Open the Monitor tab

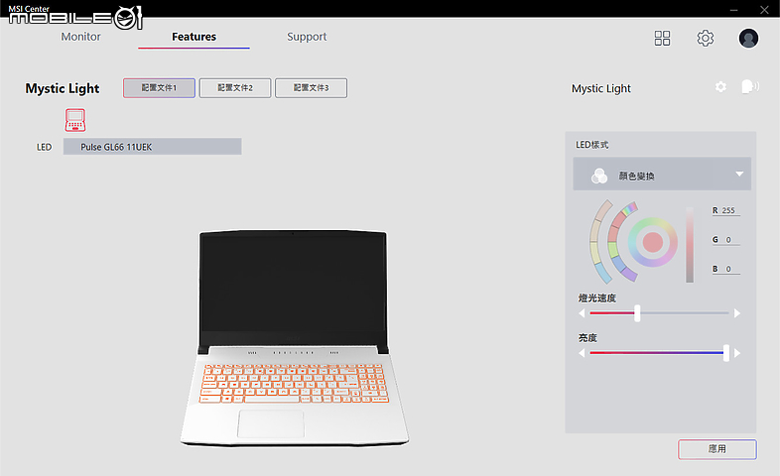pos(80,37)
